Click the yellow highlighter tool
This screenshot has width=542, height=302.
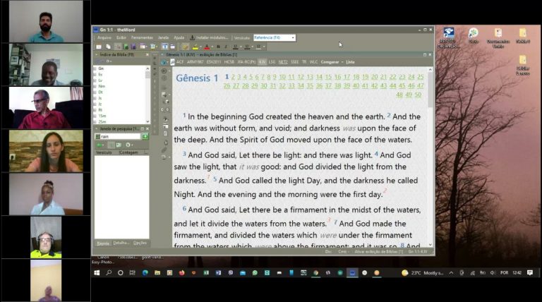195,47
